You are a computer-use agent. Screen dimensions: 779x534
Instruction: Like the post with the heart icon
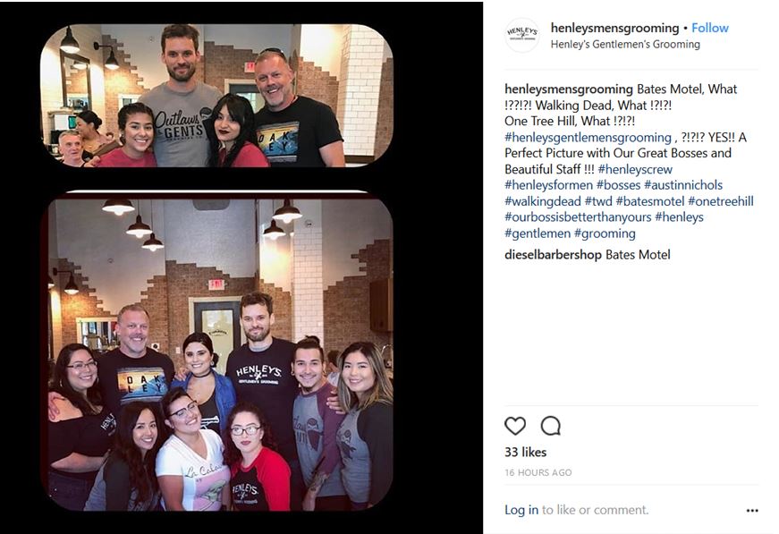click(514, 426)
